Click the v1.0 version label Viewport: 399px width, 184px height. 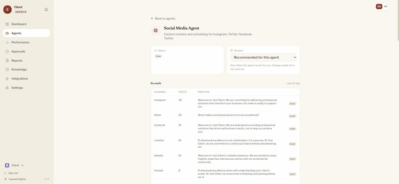(47, 179)
